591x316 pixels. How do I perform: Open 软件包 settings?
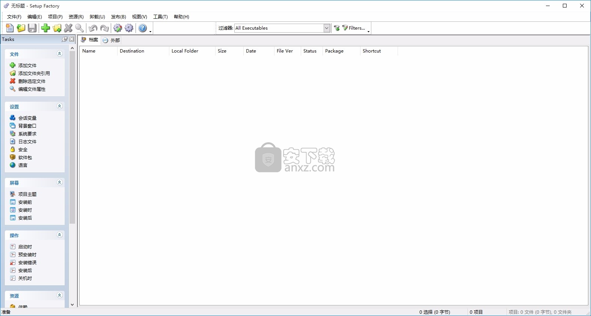(25, 157)
